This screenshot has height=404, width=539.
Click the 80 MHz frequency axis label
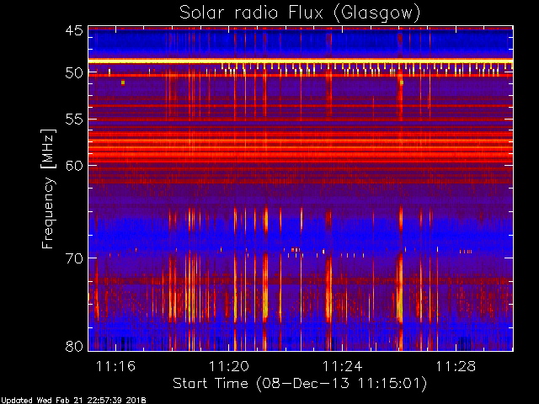tap(74, 346)
